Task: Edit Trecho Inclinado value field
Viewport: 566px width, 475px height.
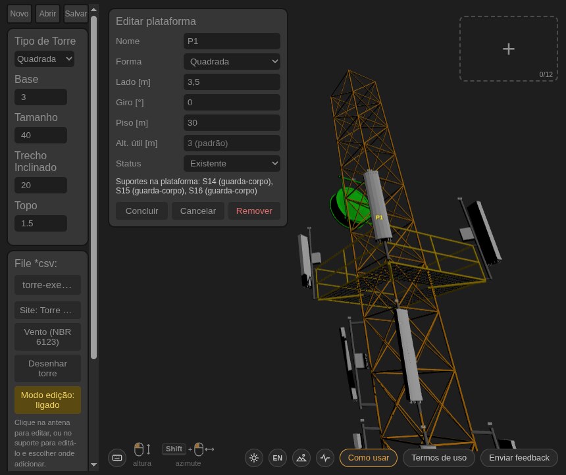Action: [x=41, y=185]
